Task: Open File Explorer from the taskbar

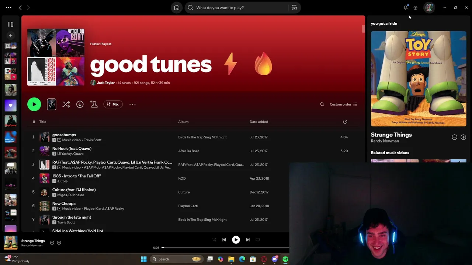Action: point(231,259)
